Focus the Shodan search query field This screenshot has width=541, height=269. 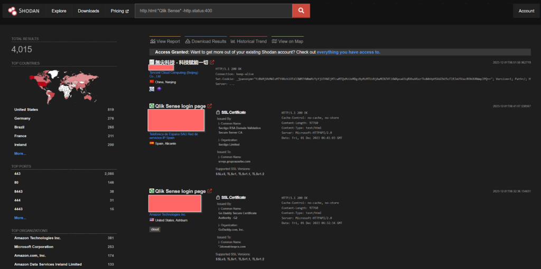tap(213, 11)
